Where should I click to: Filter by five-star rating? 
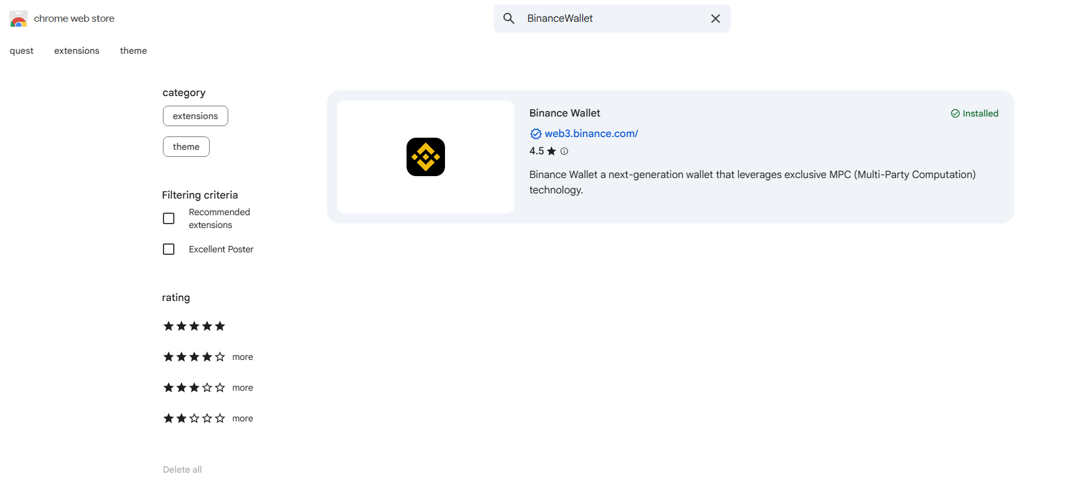click(194, 326)
